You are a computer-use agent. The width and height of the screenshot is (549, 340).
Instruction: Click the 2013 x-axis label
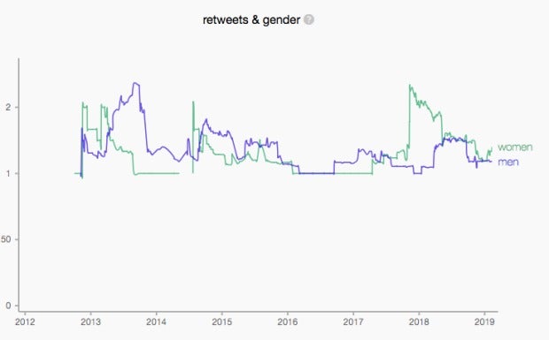tap(90, 321)
